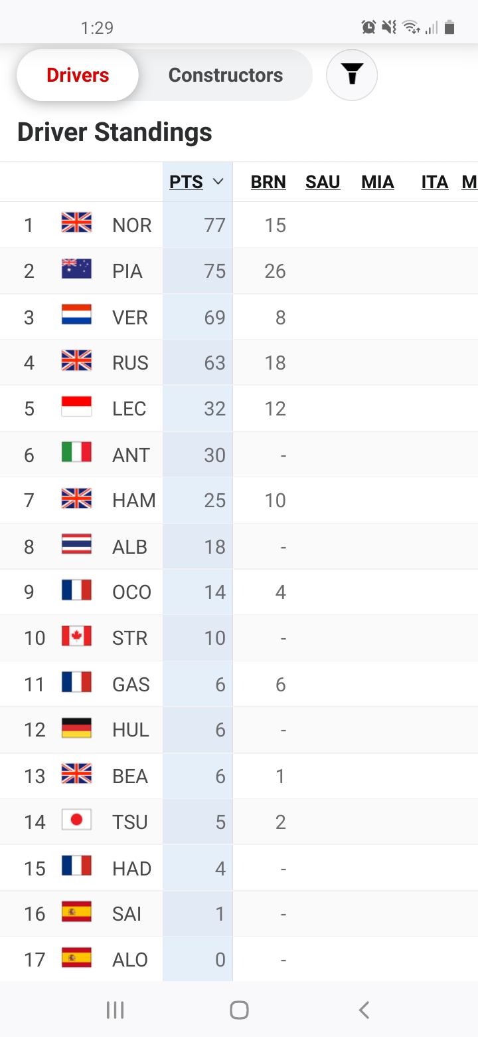Sort by SAU race column
This screenshot has width=478, height=1037.
point(323,182)
